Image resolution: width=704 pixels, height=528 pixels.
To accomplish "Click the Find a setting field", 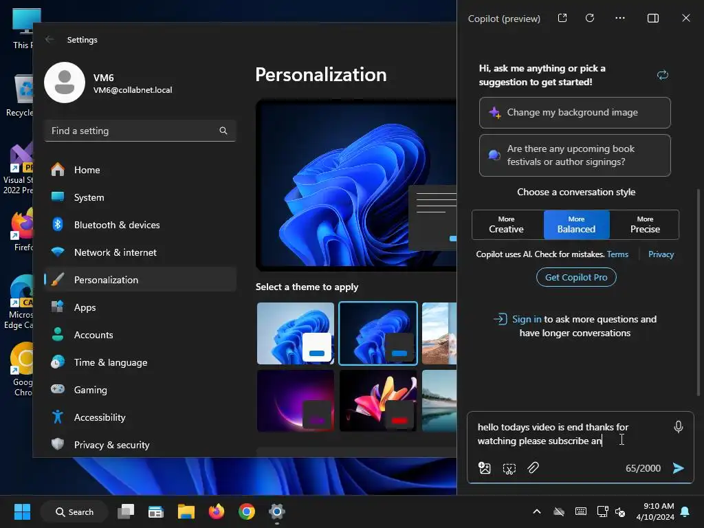I will (x=140, y=131).
